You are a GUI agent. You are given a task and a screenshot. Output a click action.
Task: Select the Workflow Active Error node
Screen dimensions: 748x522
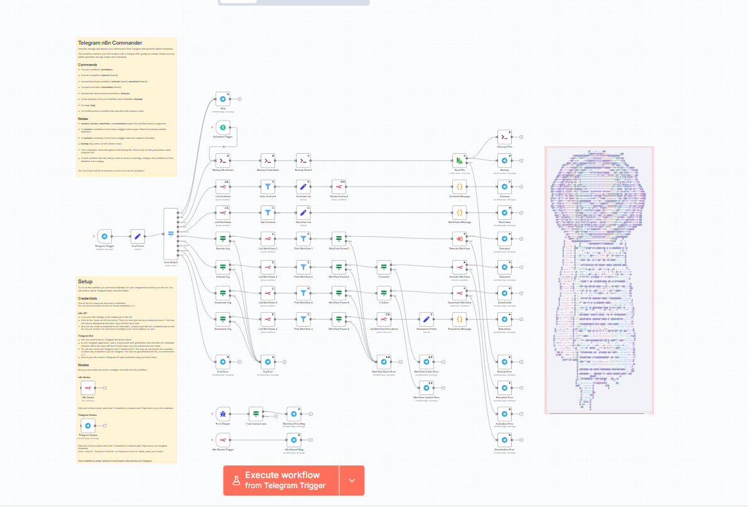coord(426,362)
